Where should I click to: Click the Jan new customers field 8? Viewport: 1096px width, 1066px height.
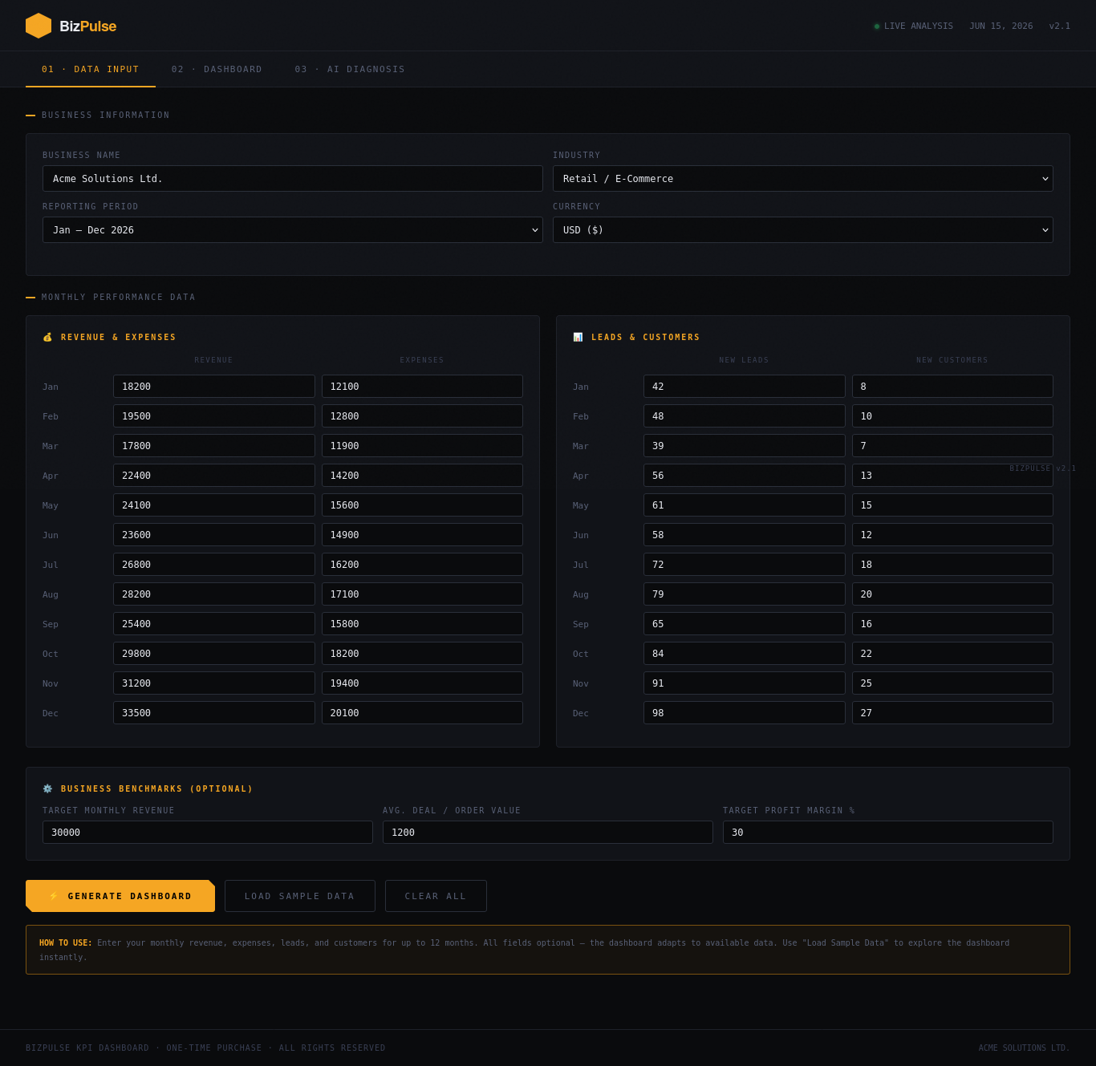pyautogui.click(x=952, y=387)
